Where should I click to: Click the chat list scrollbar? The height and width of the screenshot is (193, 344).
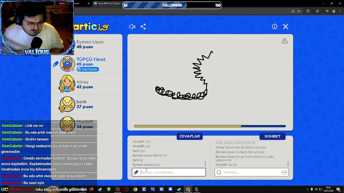coord(288,164)
